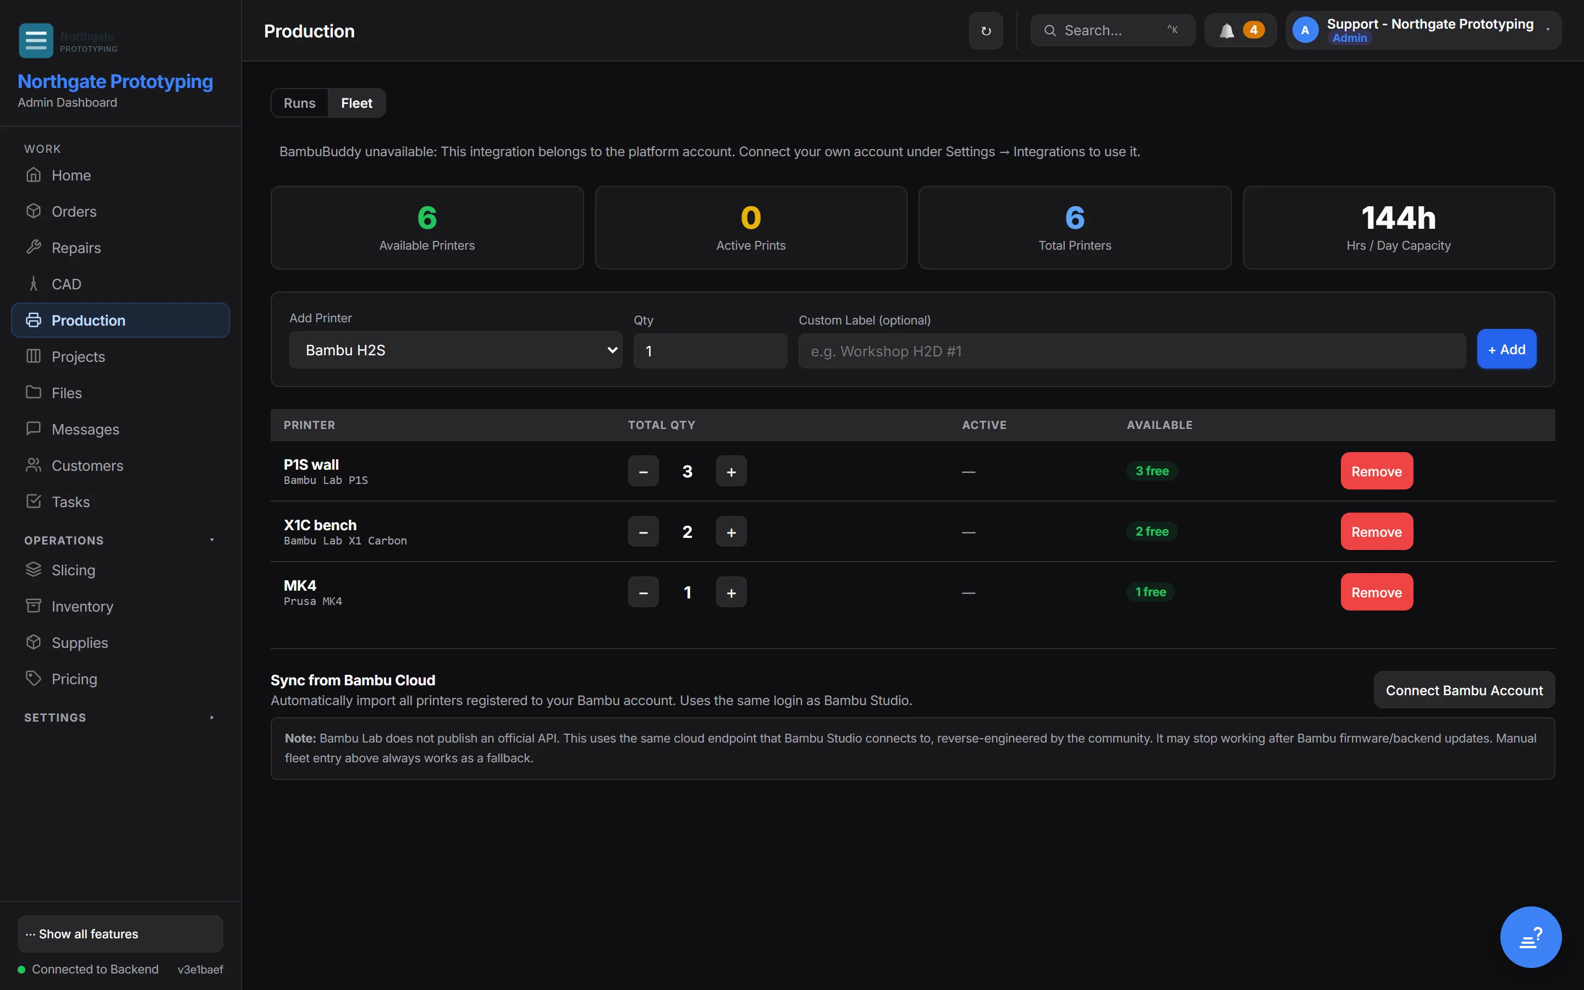This screenshot has width=1584, height=990.
Task: Open Supplies in the sidebar
Action: [120, 643]
